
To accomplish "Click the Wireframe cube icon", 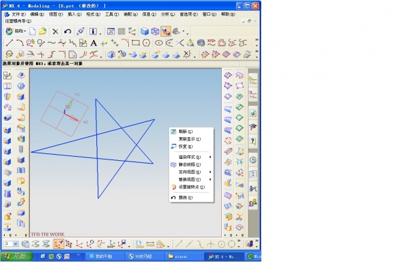I will (155, 31).
